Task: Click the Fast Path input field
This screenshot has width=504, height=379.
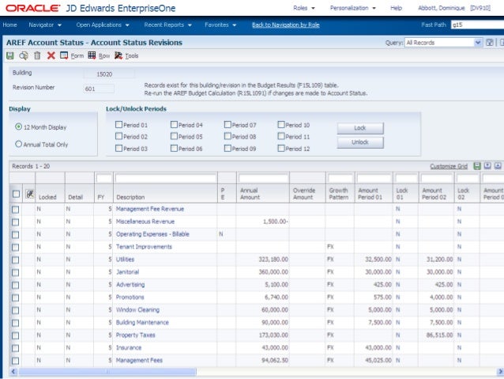Action: click(477, 25)
